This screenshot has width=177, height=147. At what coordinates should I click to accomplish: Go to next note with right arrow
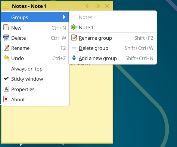97,6
